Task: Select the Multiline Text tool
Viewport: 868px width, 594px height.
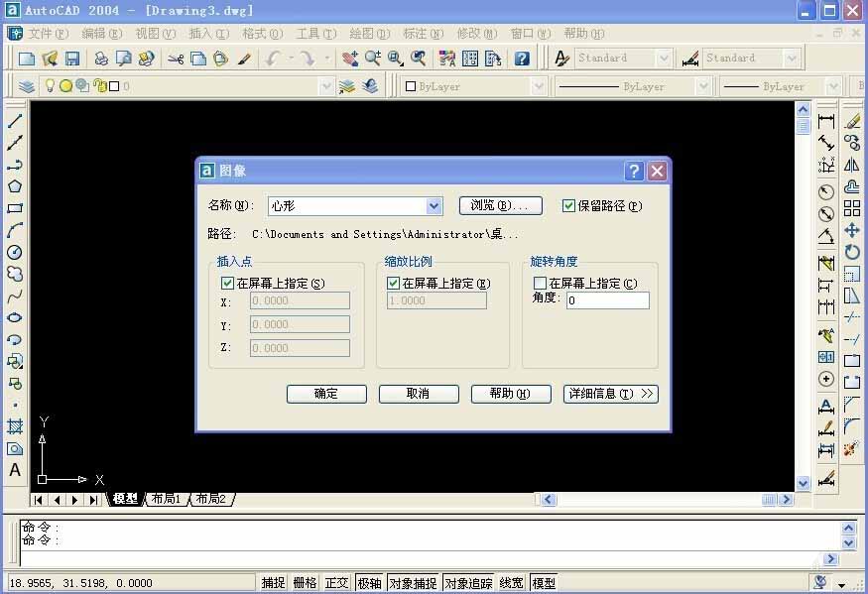Action: pos(15,470)
